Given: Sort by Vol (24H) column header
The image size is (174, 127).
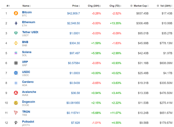Looking at the screenshot, I should point(165,6).
